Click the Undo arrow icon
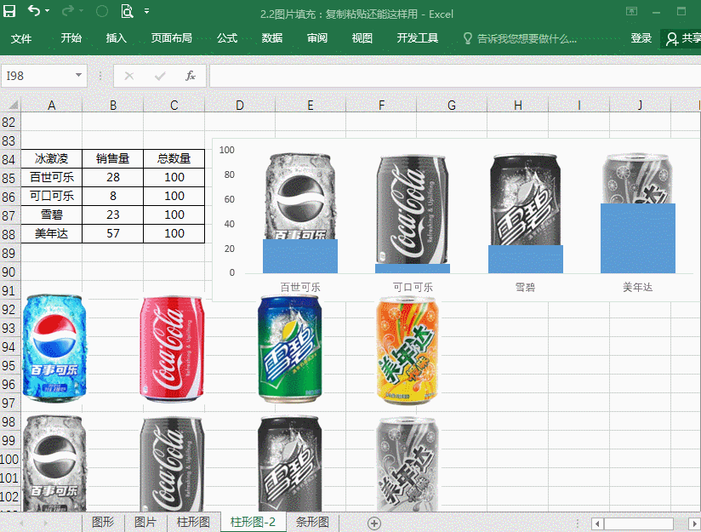Screen dimensions: 701x532 (x=33, y=10)
